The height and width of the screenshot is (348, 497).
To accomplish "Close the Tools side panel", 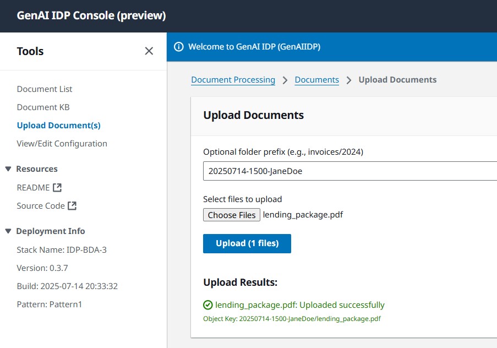I will (149, 51).
